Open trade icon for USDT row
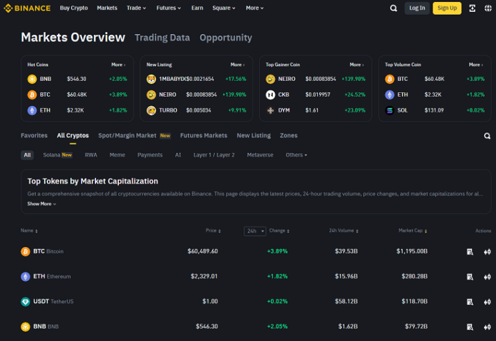Screen dimensions: 496x341 click(x=487, y=302)
